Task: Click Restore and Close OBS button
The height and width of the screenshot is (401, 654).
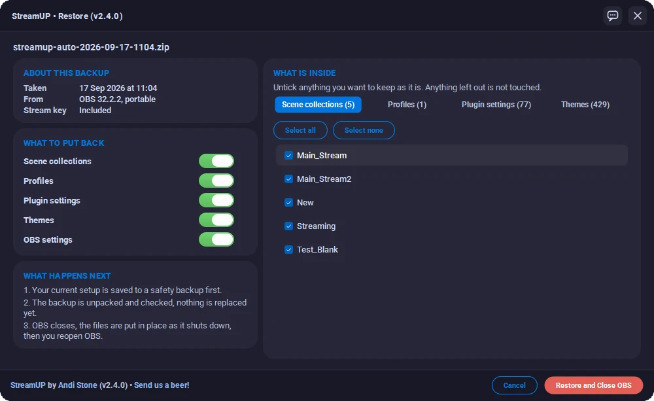Action: [x=594, y=385]
